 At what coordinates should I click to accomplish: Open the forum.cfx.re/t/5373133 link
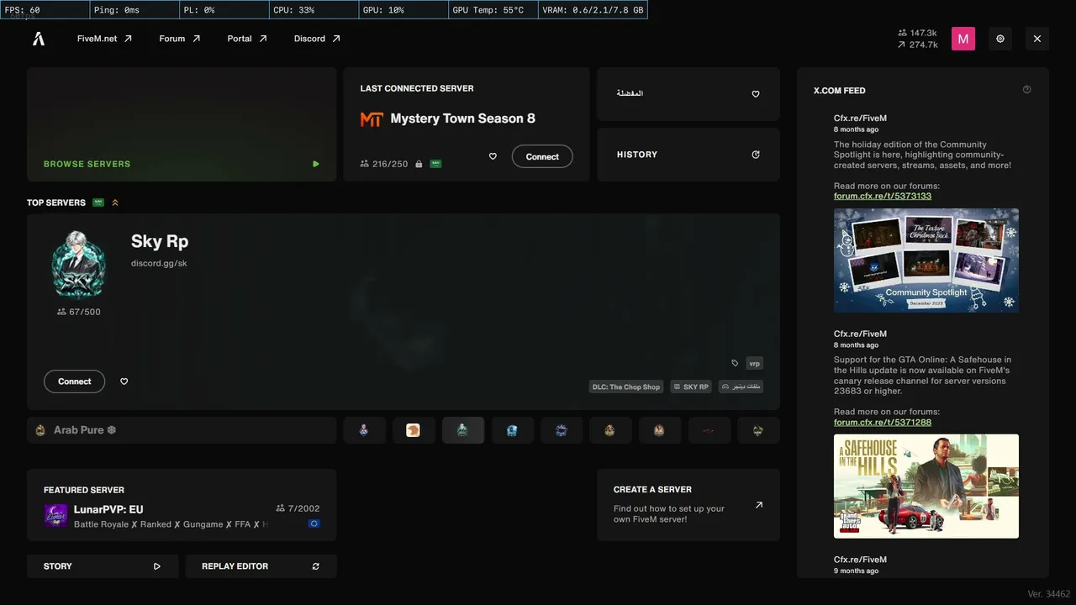[x=883, y=196]
